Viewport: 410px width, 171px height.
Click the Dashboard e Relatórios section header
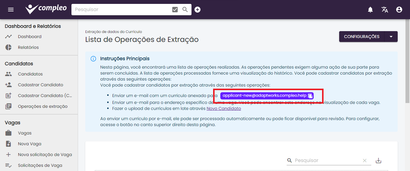[x=33, y=26]
